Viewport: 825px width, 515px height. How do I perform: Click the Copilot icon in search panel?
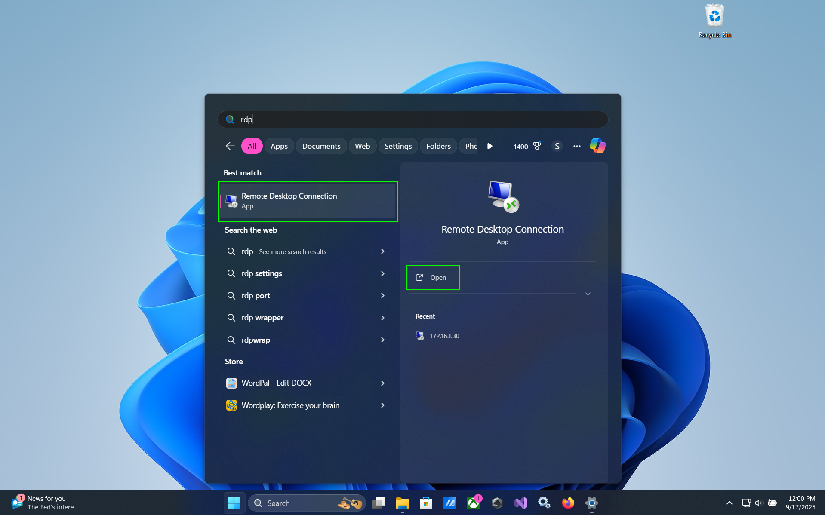click(x=597, y=146)
